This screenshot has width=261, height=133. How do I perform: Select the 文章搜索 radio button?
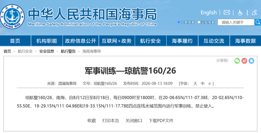tap(179, 22)
